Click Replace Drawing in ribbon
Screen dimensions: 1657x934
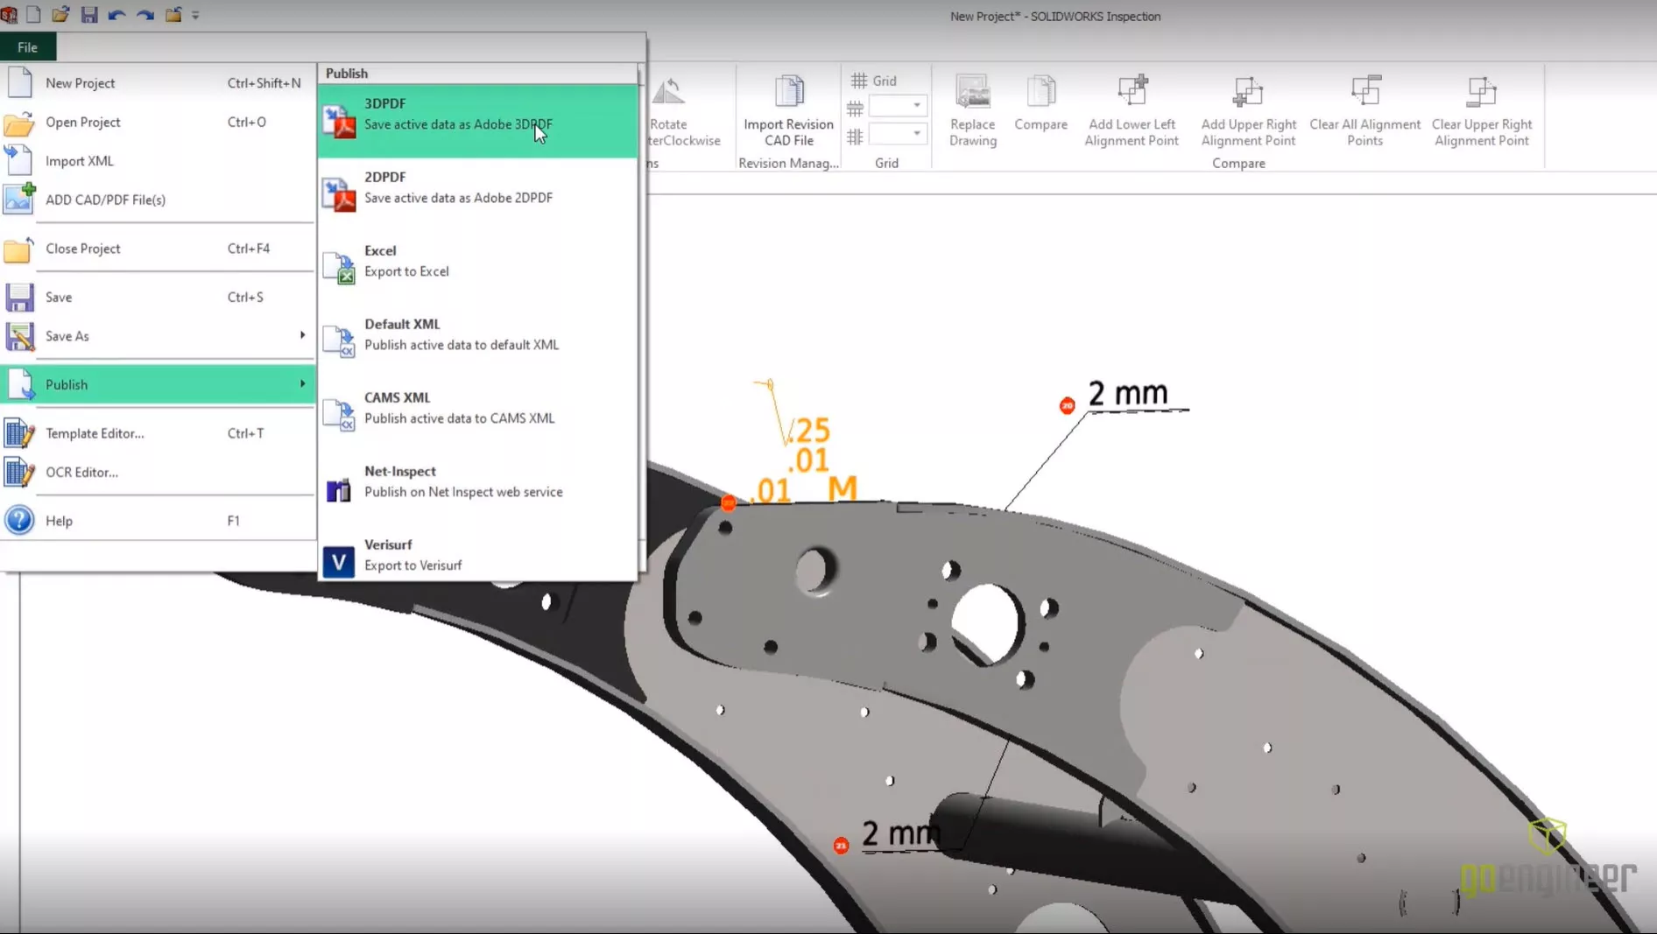coord(973,111)
